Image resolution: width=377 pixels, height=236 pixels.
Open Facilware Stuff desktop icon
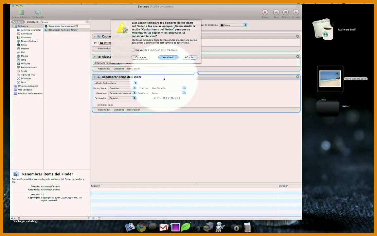point(324,29)
